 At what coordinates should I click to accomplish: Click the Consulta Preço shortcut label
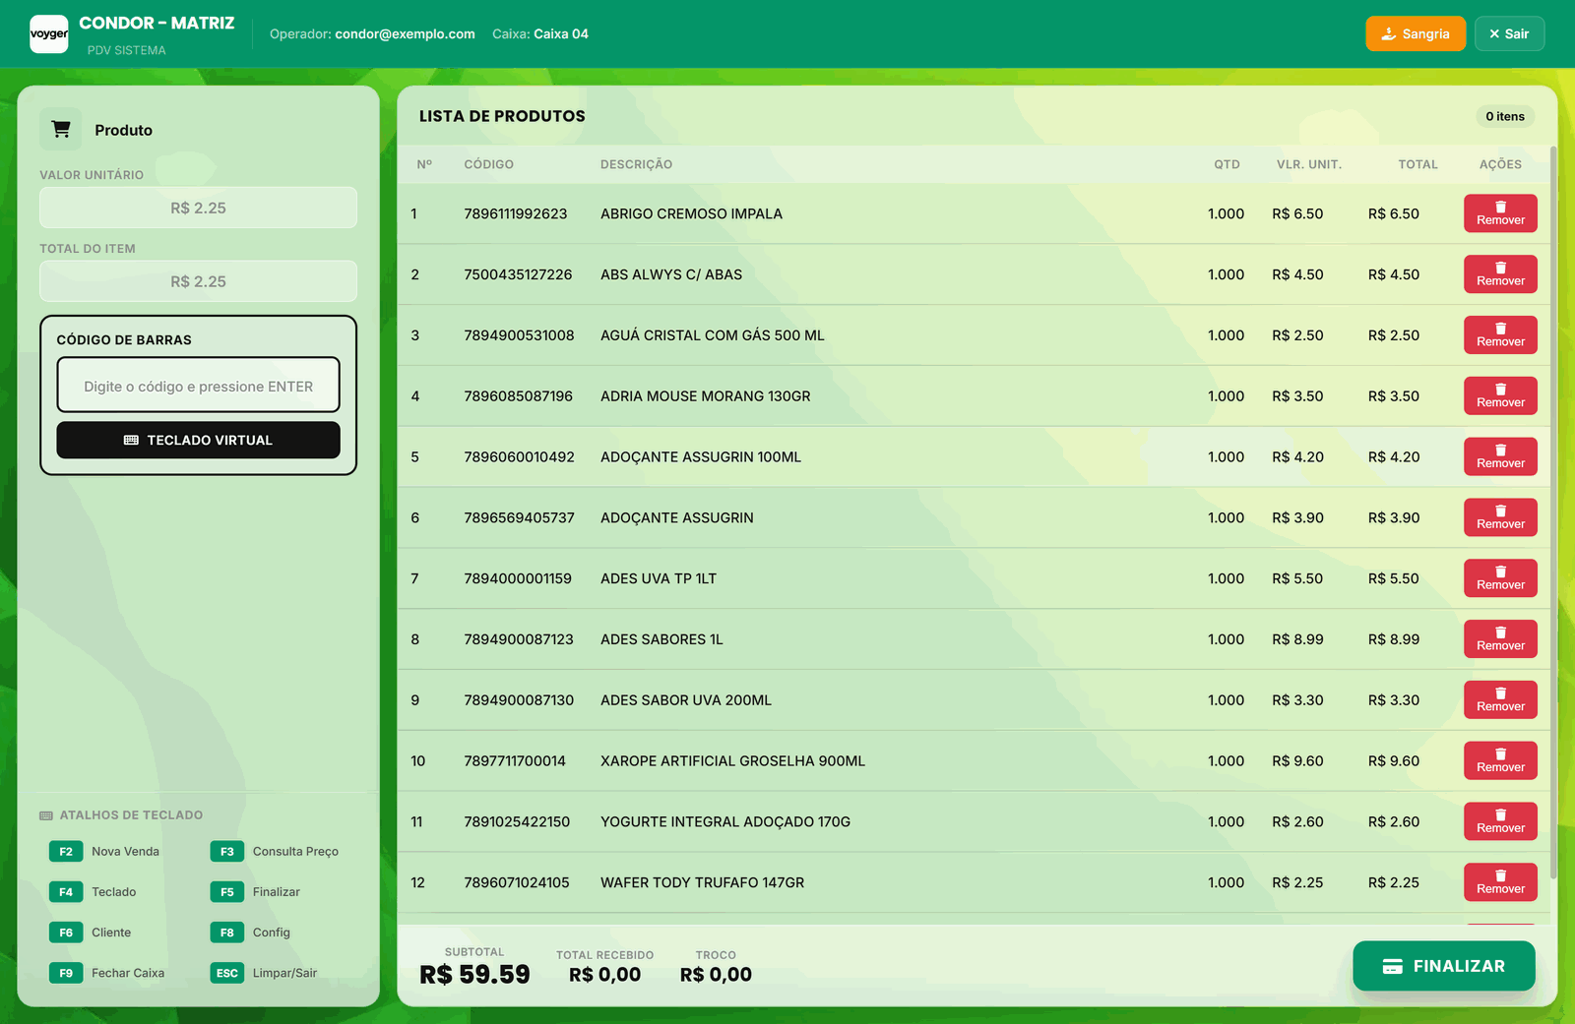(x=295, y=852)
